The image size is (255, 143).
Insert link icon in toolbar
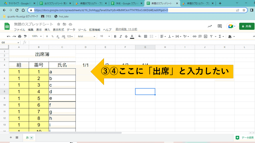pyautogui.click(x=194, y=37)
